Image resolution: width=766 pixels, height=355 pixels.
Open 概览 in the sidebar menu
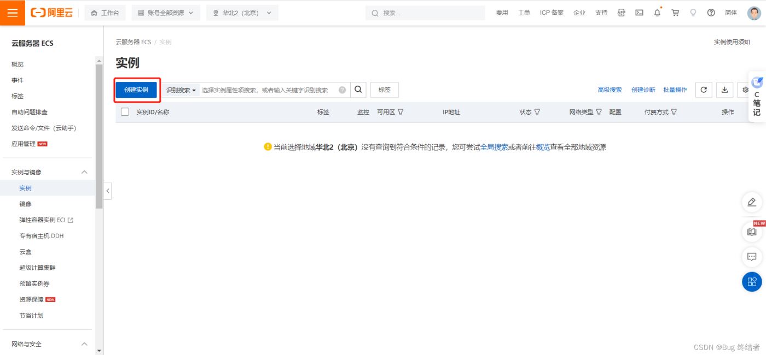pos(18,64)
